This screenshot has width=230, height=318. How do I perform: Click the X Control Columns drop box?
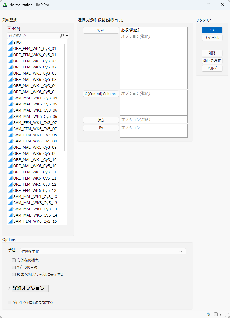[154, 103]
